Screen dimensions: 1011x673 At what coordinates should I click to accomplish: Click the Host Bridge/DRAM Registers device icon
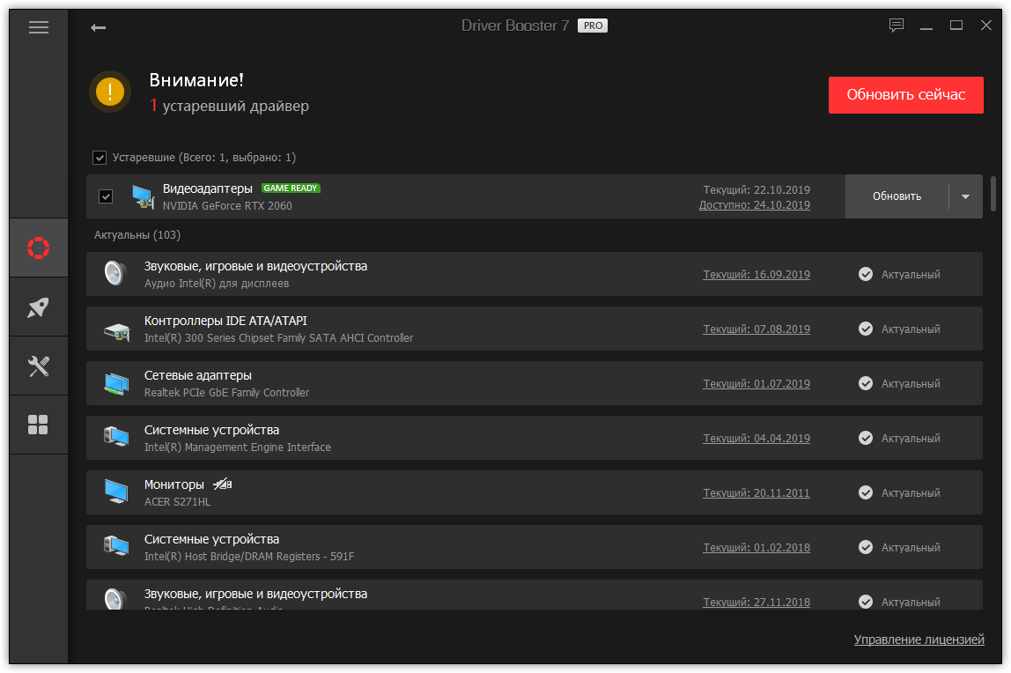point(117,547)
